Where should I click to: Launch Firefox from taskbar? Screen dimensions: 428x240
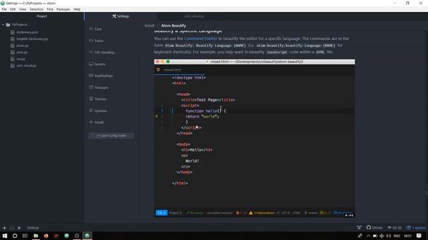click(x=46, y=235)
